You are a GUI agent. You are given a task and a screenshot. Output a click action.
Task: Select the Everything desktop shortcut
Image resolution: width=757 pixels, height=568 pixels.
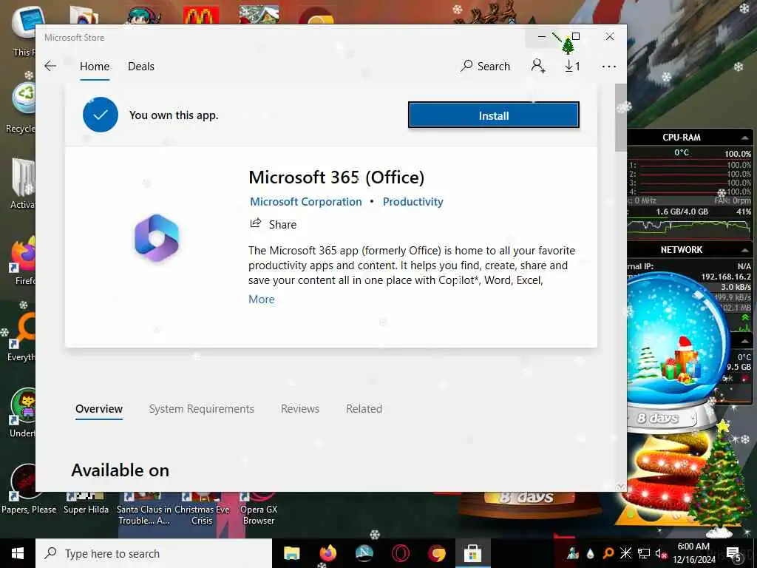[x=20, y=337]
